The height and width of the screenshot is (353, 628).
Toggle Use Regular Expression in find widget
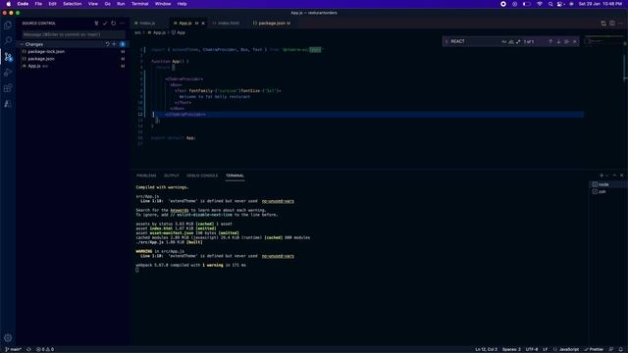(x=518, y=41)
